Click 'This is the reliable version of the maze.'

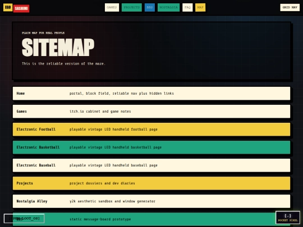pos(63,64)
